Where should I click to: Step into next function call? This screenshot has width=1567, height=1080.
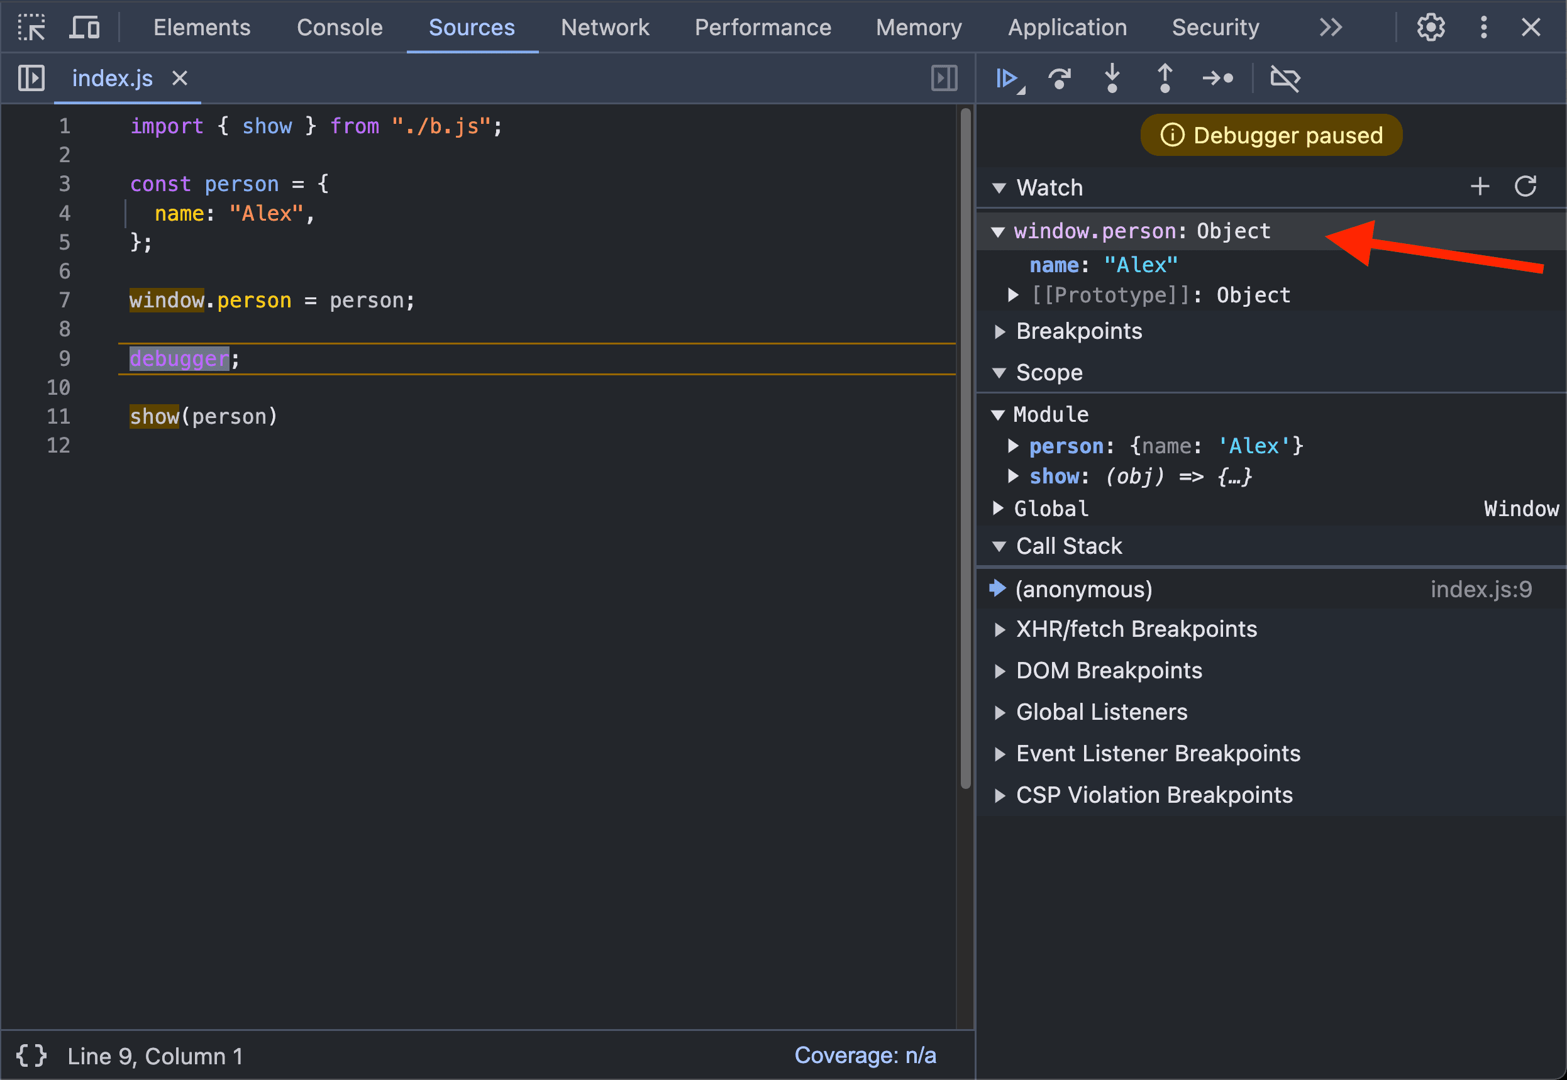[x=1112, y=79]
